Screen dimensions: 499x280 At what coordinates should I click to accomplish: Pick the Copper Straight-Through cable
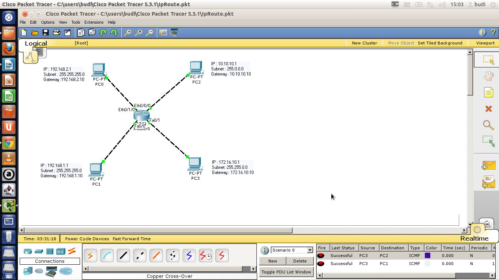tap(123, 256)
